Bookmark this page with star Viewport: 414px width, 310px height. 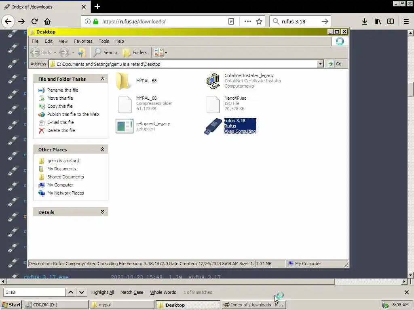259,21
